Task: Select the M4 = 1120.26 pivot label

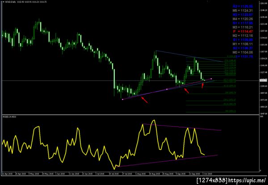Action: coord(243,19)
